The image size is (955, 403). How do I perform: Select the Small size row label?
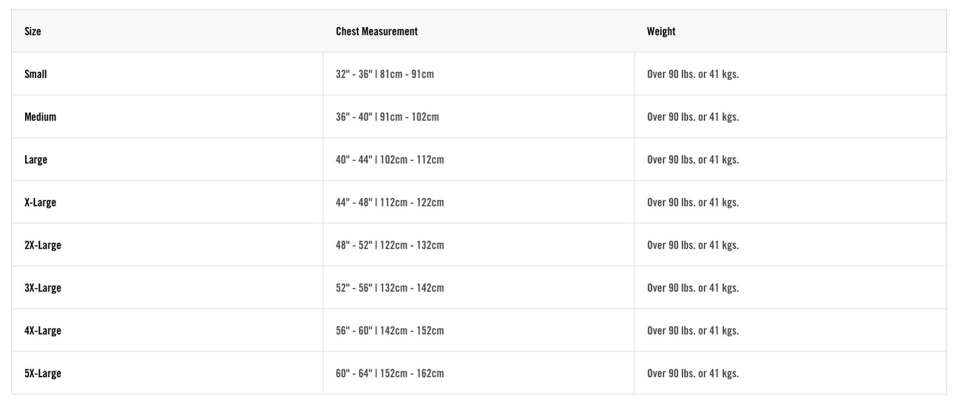click(x=36, y=74)
